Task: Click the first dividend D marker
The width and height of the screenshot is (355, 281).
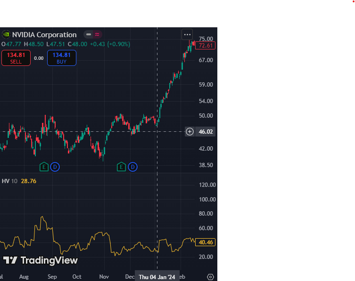Action: (55, 167)
